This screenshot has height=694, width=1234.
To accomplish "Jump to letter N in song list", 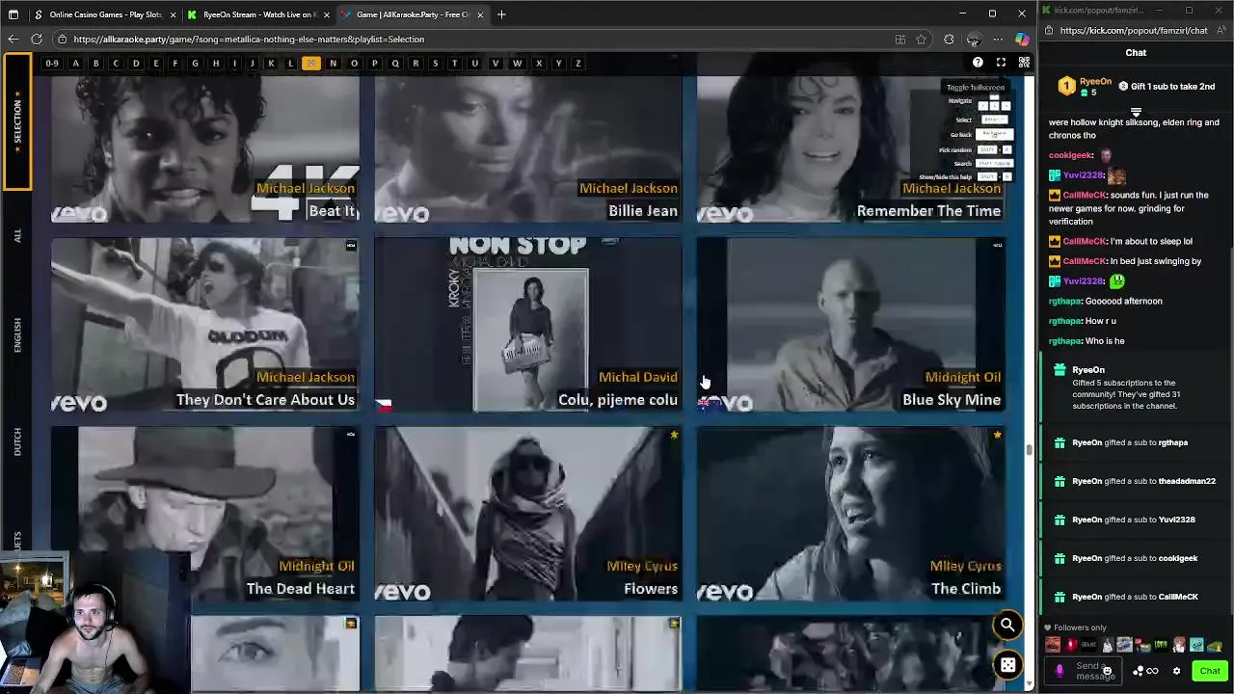I will 333,63.
